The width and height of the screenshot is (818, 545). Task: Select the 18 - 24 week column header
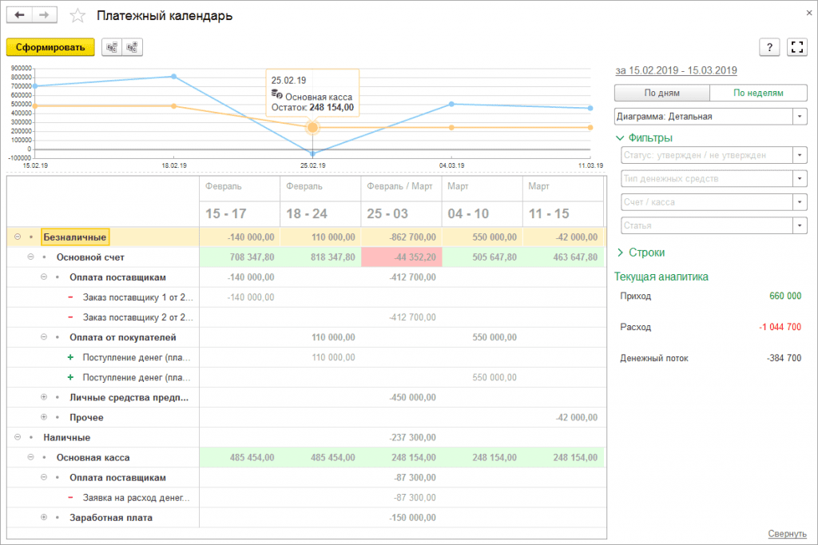[x=320, y=213]
